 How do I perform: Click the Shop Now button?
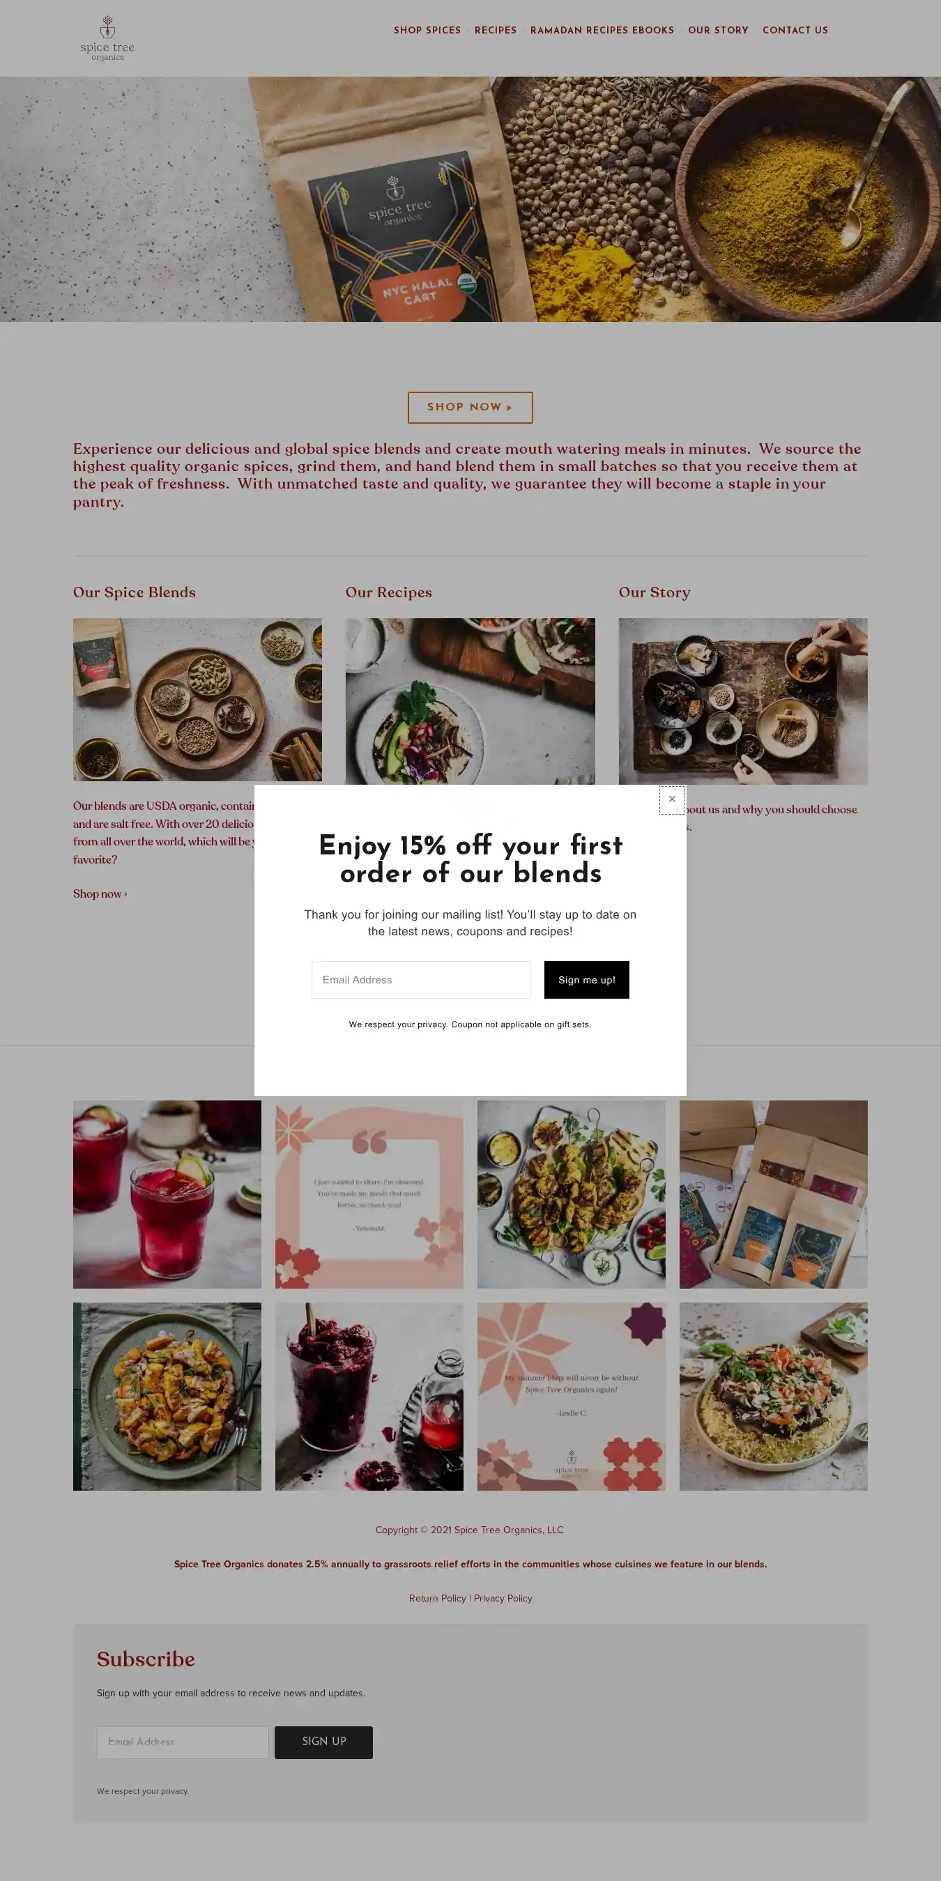tap(470, 408)
